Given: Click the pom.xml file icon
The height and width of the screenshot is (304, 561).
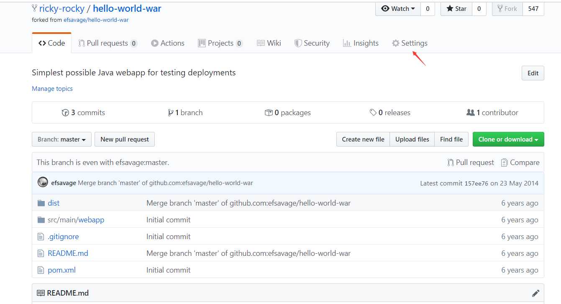Looking at the screenshot, I should coord(41,270).
